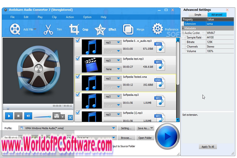Select the Crop tool icon

click(x=74, y=29)
